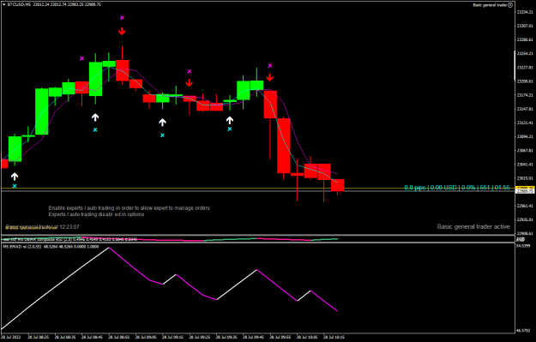Click 'Basic general trader active' status text
The width and height of the screenshot is (536, 342).
(473, 226)
